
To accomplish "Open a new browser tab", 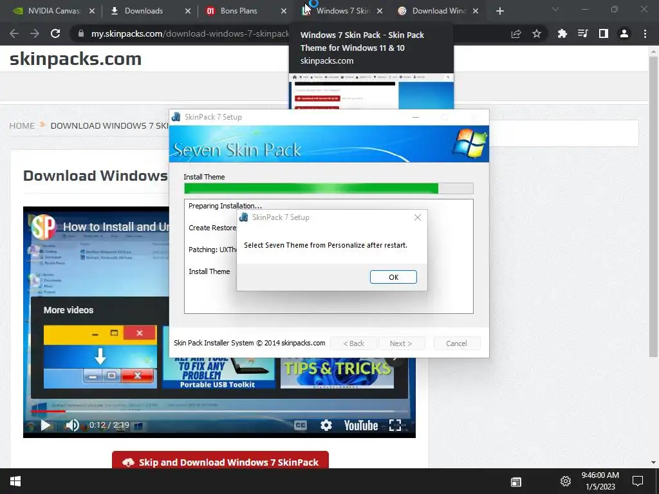I will [499, 12].
